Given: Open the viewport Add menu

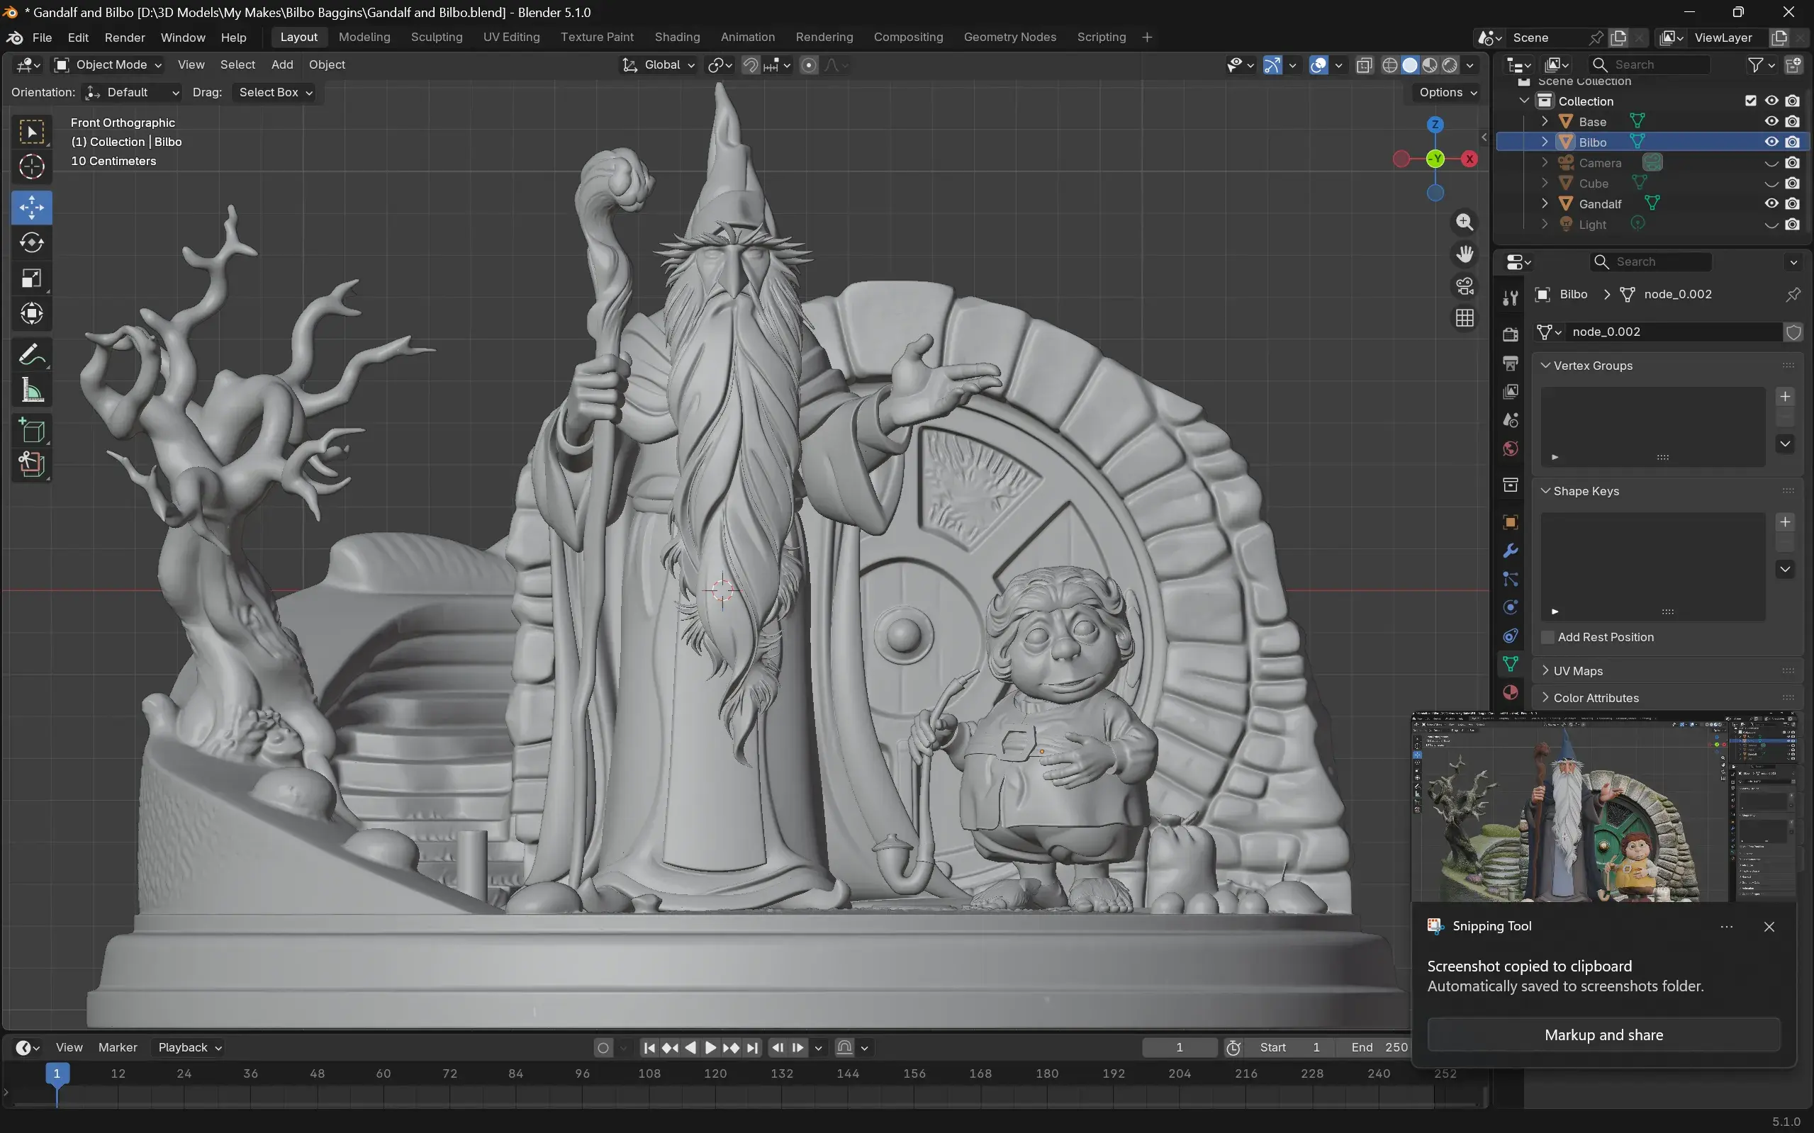Looking at the screenshot, I should [282, 65].
